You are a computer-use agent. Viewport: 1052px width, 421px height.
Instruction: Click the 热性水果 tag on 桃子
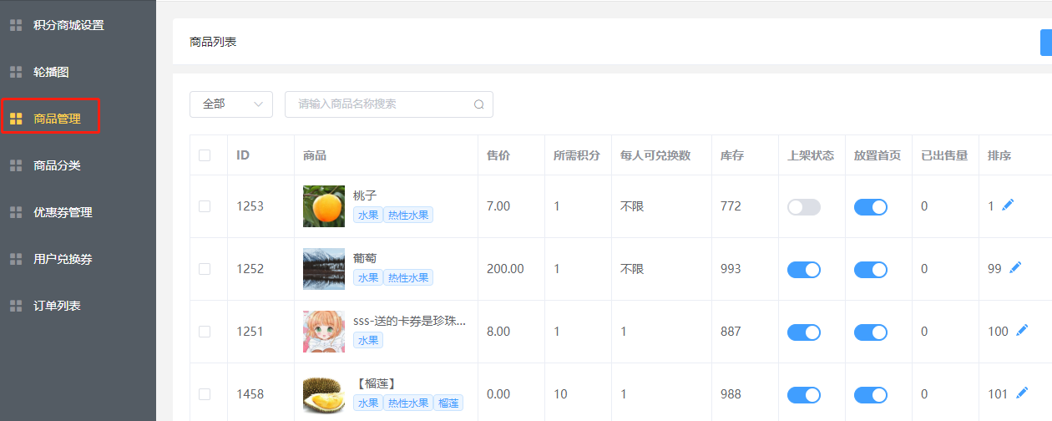[408, 216]
